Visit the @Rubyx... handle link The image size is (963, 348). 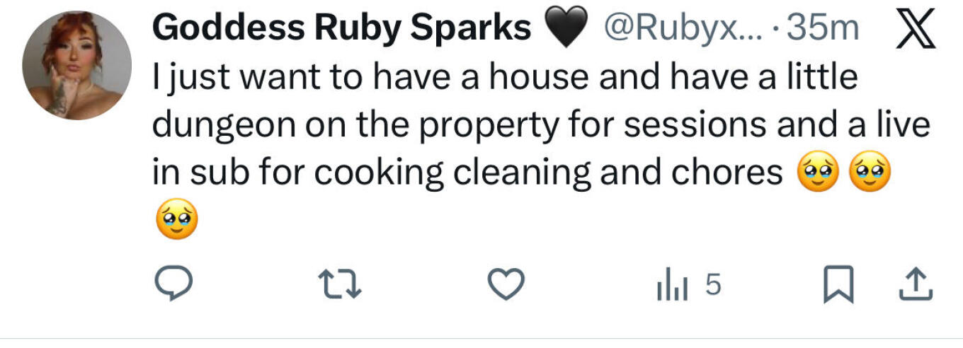coord(683,28)
